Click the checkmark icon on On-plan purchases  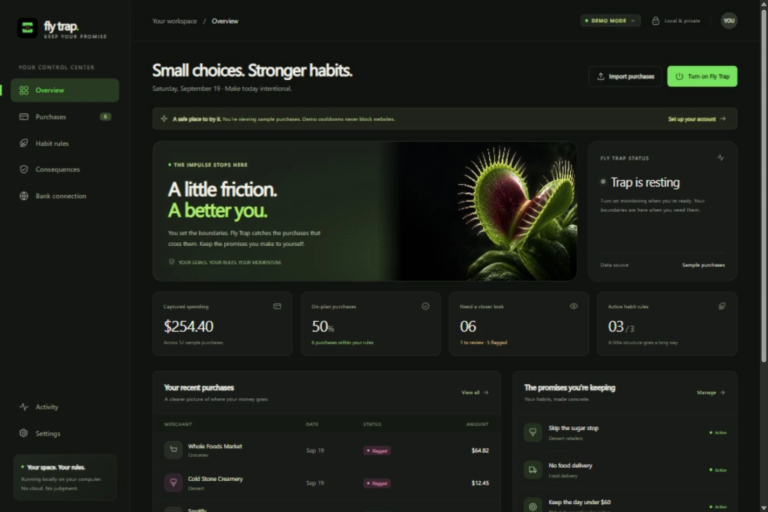click(425, 306)
